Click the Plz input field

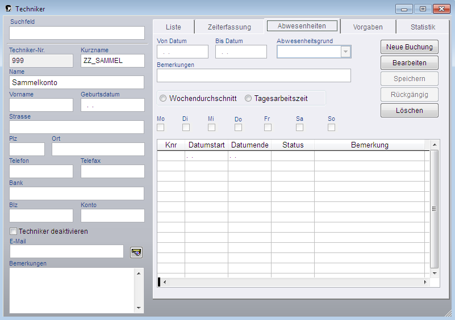tap(27, 149)
